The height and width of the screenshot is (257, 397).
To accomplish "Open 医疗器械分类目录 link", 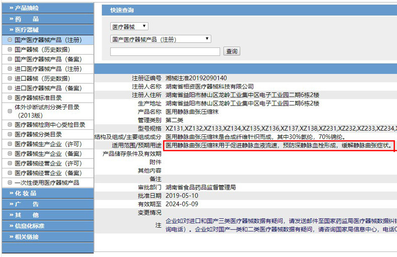I will [x=38, y=134].
